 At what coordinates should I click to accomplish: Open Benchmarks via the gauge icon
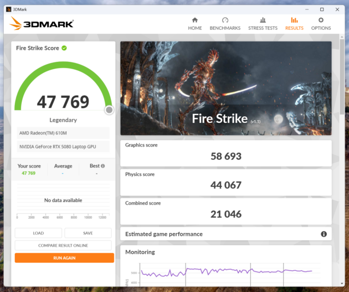(x=225, y=20)
